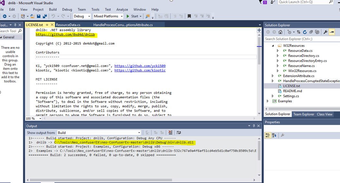
Task: Click the editor vertical scrollbar thumb
Action: pyautogui.click(x=259, y=51)
